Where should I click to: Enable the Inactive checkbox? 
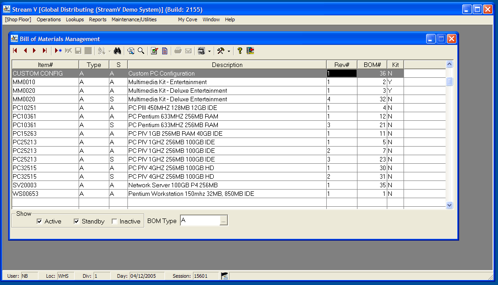pyautogui.click(x=114, y=221)
